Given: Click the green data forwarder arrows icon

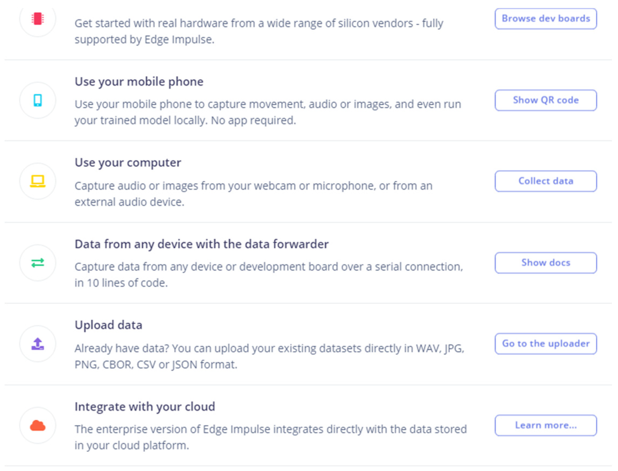Looking at the screenshot, I should (x=38, y=263).
